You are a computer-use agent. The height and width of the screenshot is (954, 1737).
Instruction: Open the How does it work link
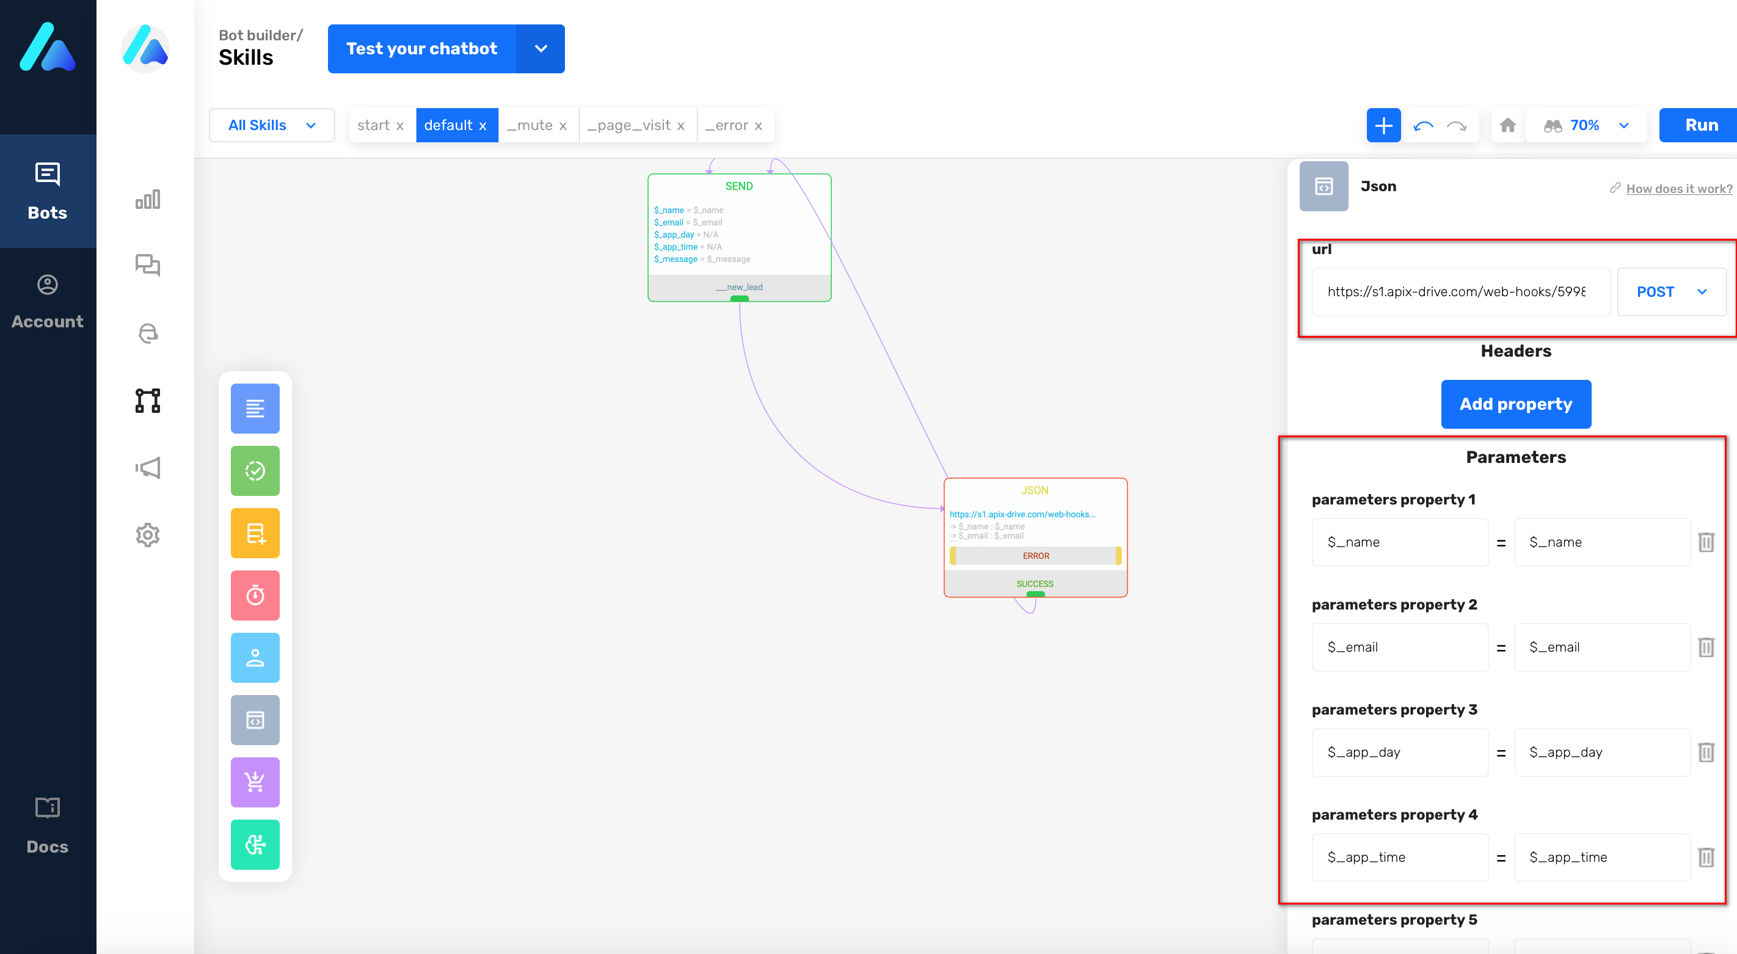click(1679, 189)
